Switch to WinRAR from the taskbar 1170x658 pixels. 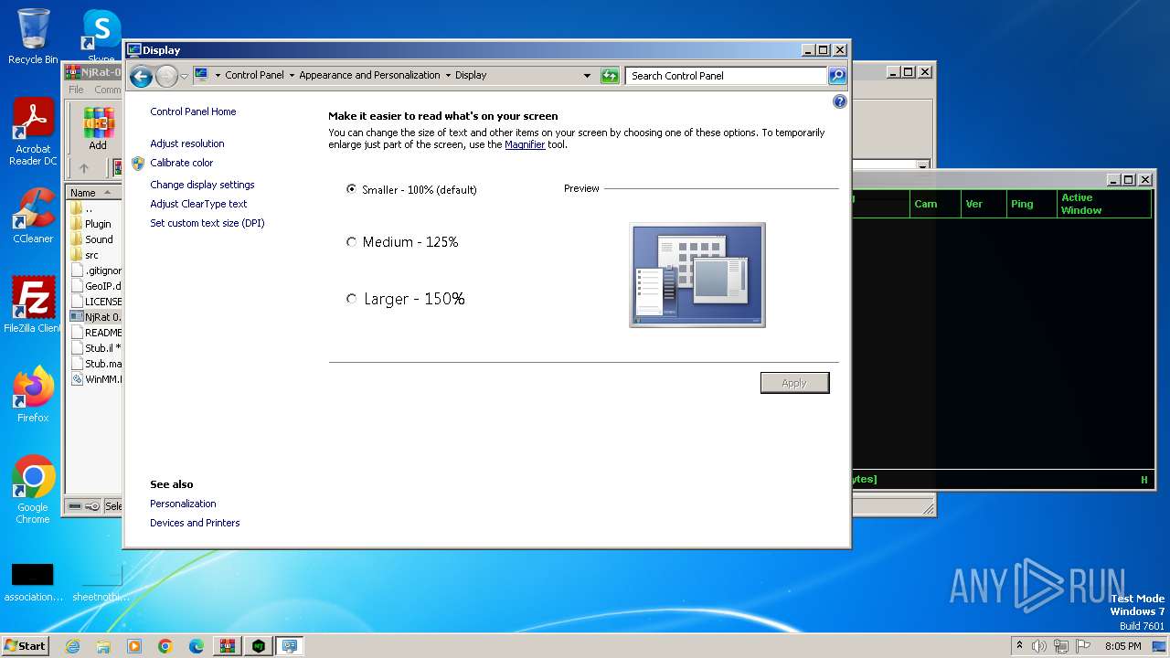228,646
